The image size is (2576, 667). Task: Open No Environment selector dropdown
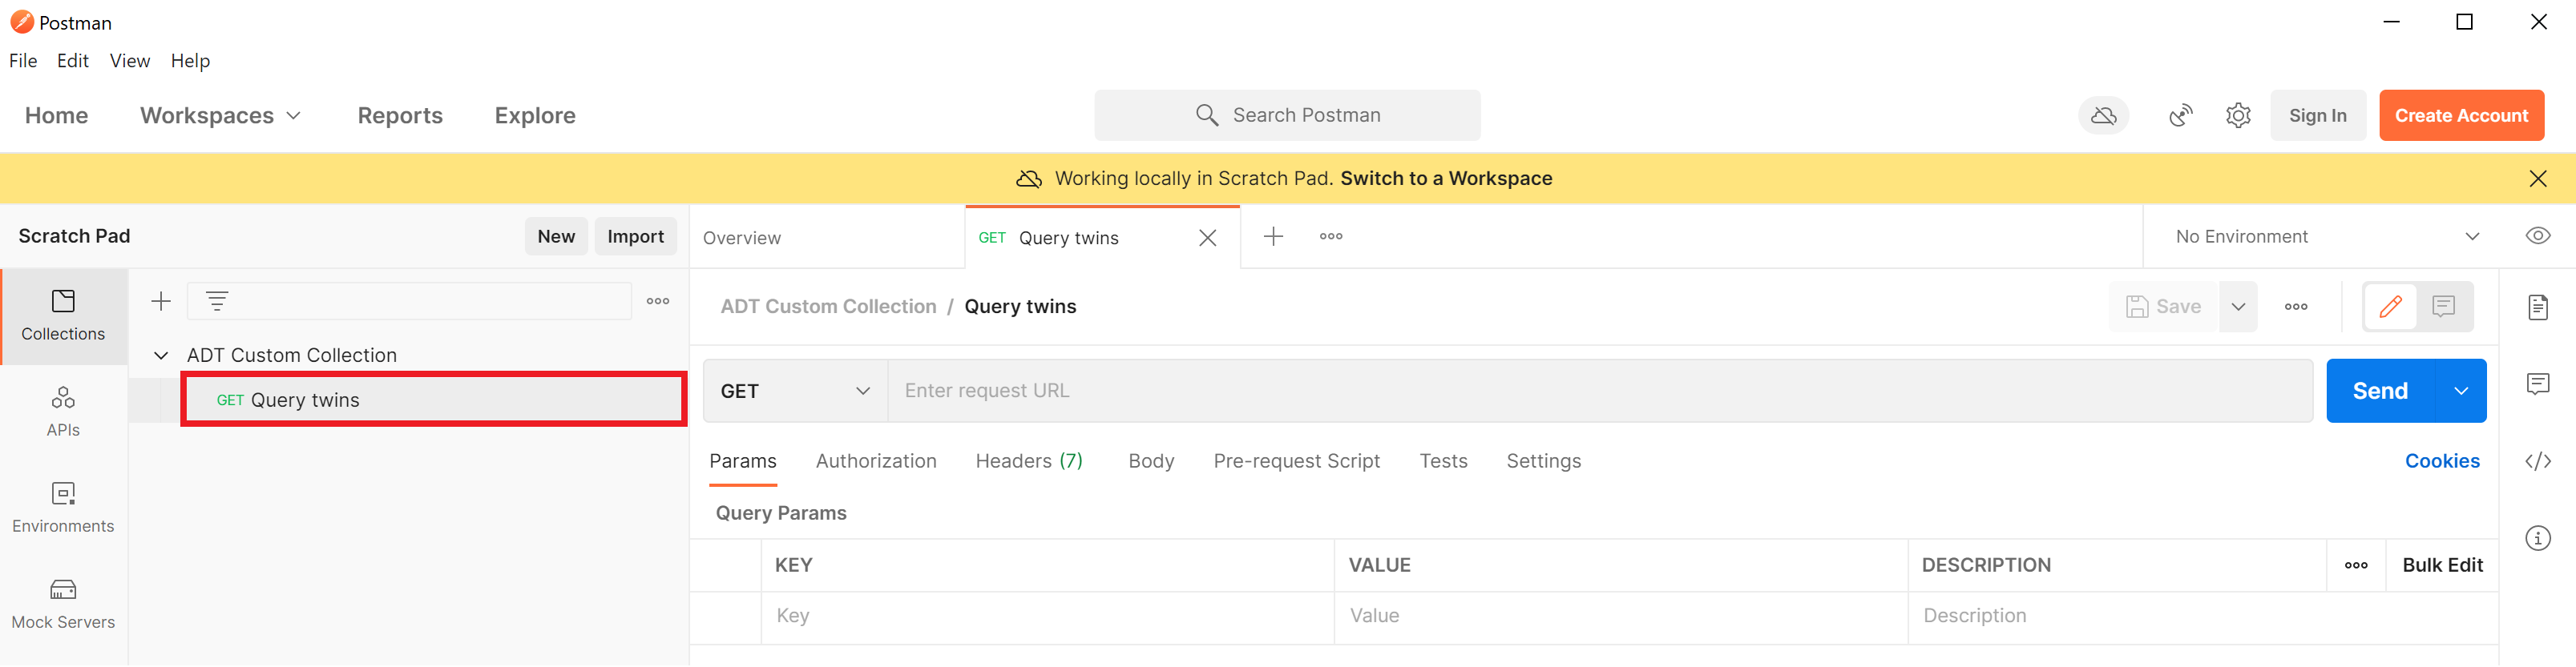[2328, 237]
